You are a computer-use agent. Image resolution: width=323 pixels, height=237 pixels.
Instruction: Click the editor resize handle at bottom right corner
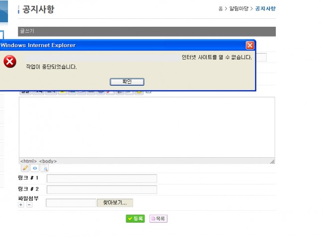point(272,162)
